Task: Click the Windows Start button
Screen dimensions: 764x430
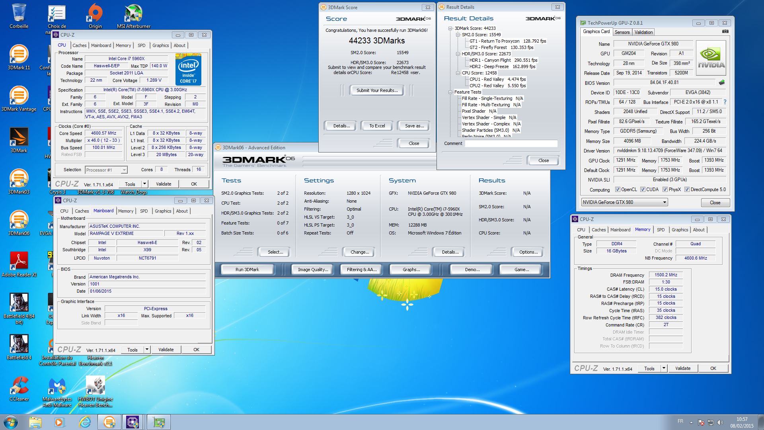Action: [10, 422]
